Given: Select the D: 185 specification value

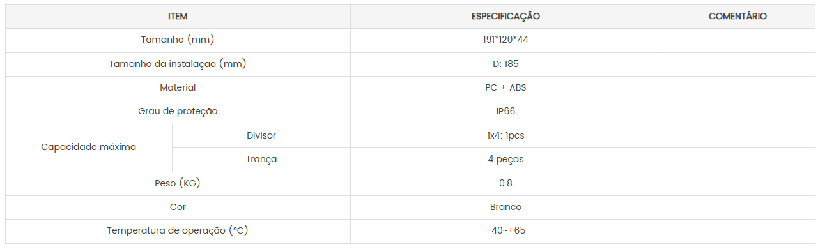Looking at the screenshot, I should click(505, 64).
